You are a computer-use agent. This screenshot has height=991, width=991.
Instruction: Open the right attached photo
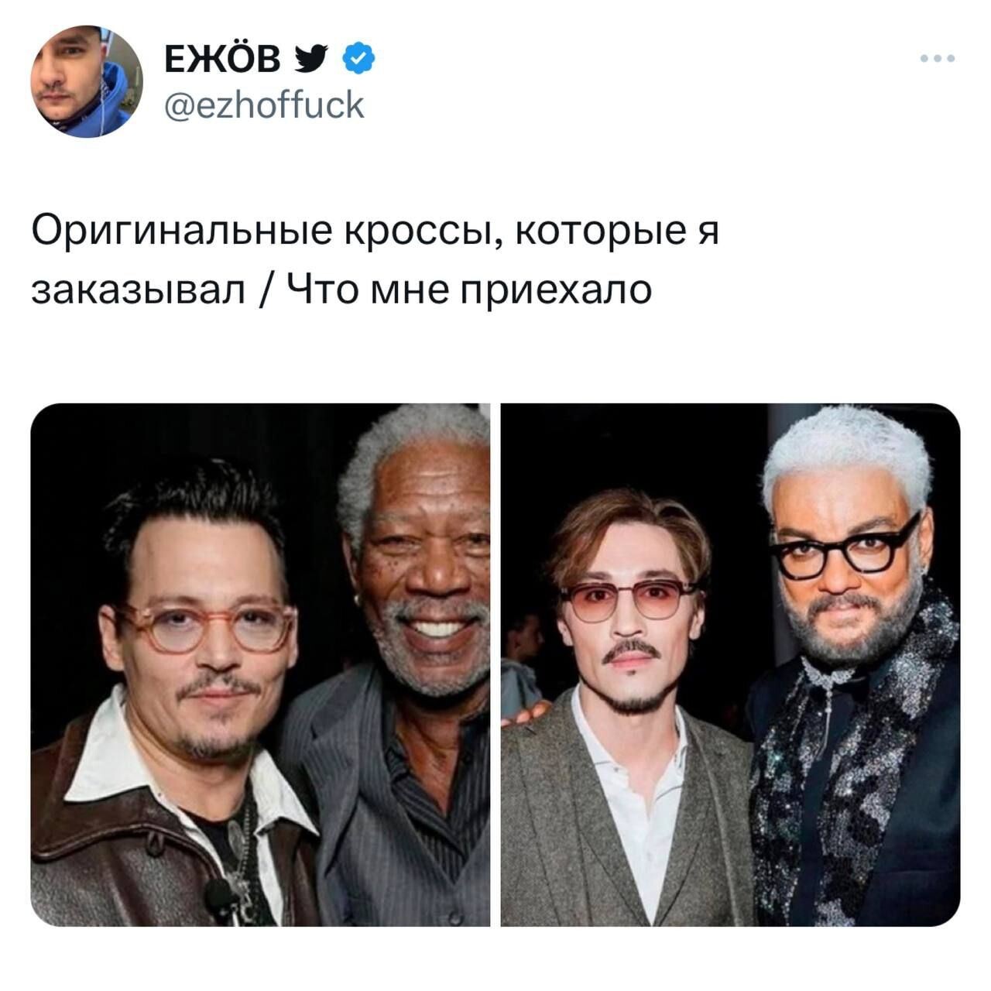pos(730,664)
